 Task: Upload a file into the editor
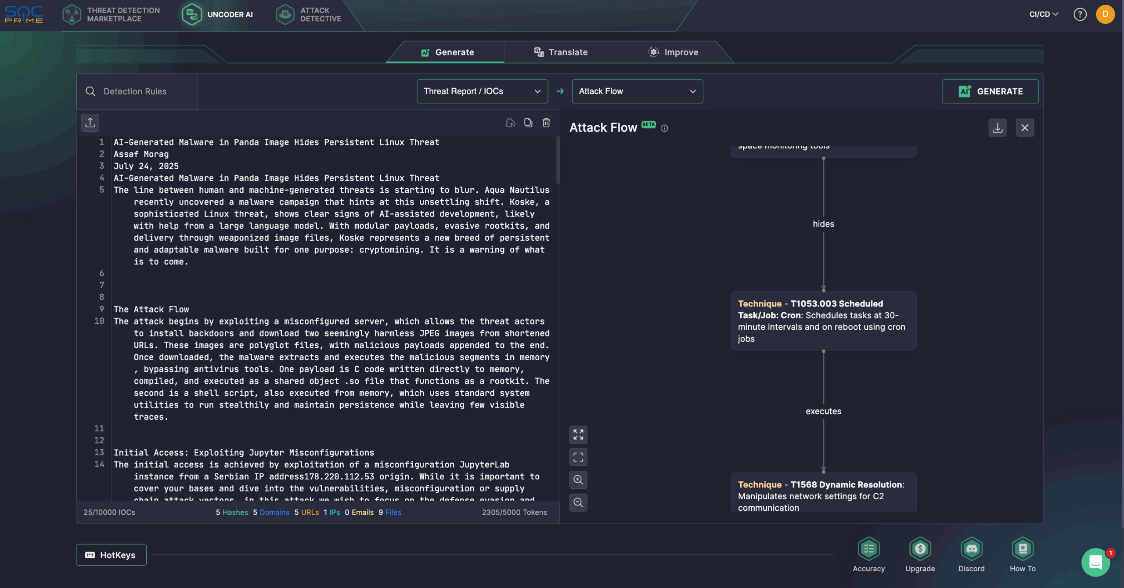(90, 123)
